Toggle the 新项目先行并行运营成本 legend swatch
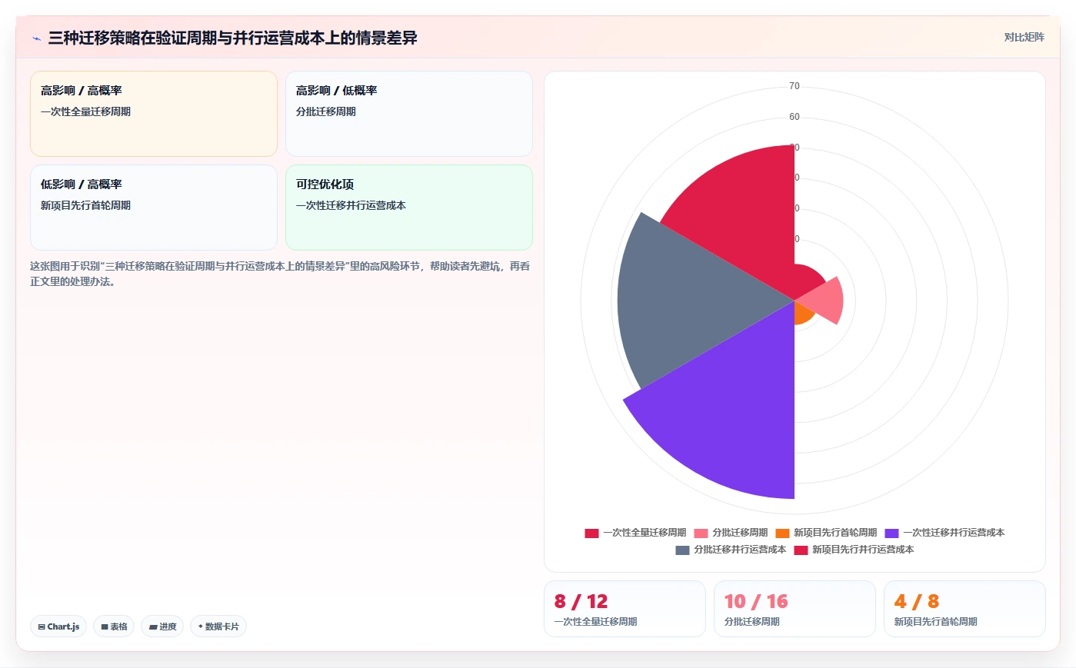This screenshot has width=1076, height=668. [x=801, y=550]
